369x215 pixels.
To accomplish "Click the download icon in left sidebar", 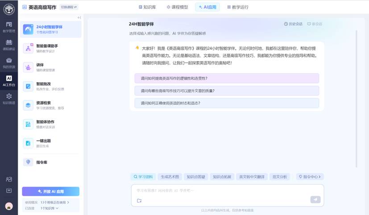I will 8,190.
